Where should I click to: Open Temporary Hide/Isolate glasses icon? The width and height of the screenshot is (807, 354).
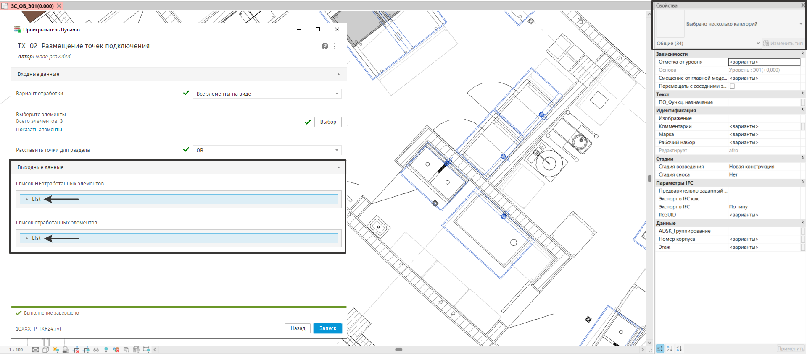pos(96,349)
